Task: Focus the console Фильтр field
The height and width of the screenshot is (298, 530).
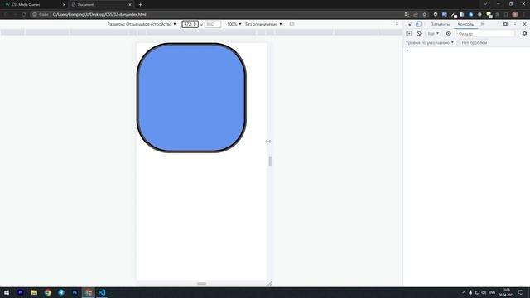Action: (x=485, y=34)
